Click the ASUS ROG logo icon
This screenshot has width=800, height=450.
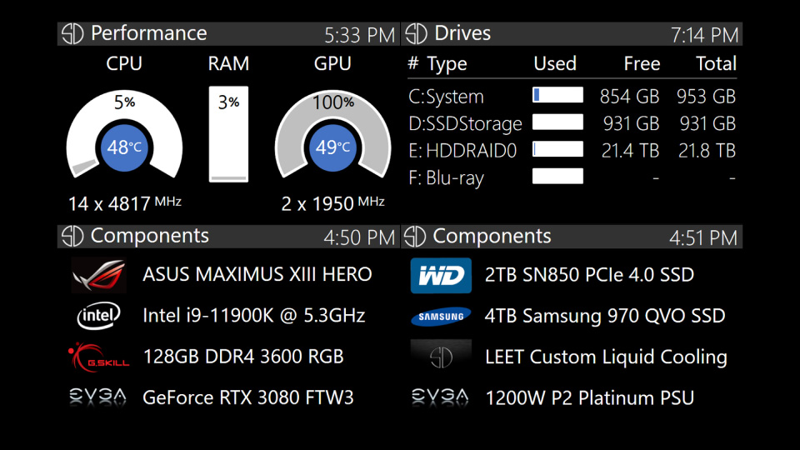click(98, 275)
